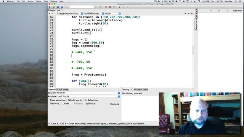This screenshot has height=137, width=244.
Task: Open search panel Options menu
Action: (114, 104)
